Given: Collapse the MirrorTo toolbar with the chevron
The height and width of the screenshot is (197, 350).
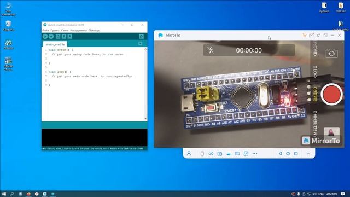Looking at the screenshot, I should pos(308,154).
